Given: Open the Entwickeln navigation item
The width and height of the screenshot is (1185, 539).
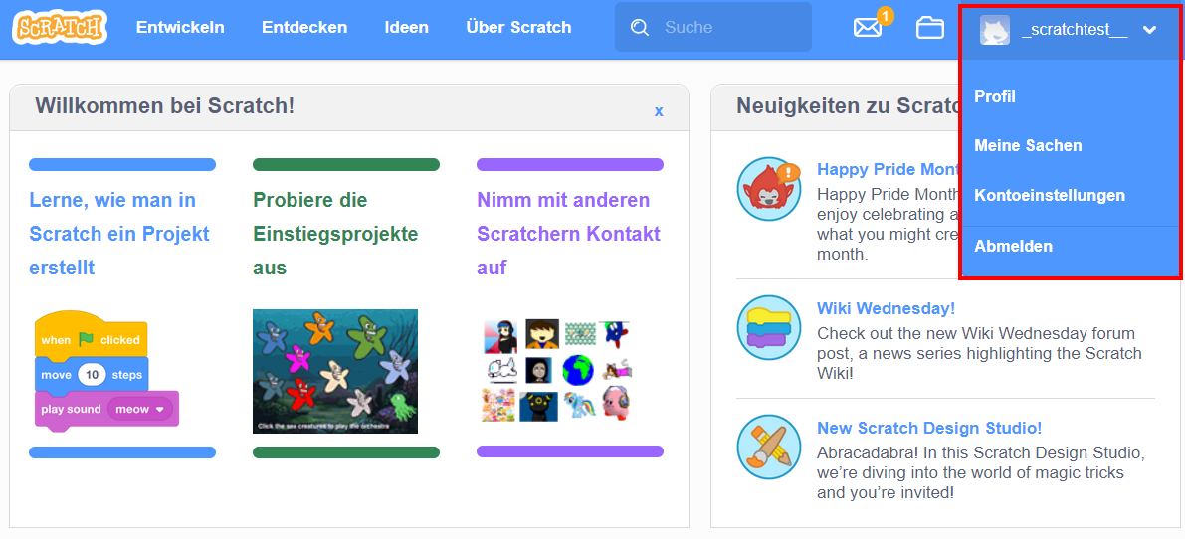Looking at the screenshot, I should [x=180, y=27].
